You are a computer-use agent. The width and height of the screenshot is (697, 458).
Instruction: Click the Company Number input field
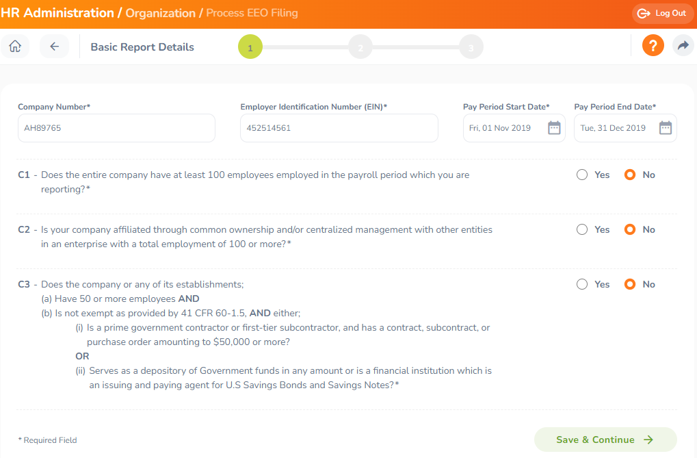116,128
